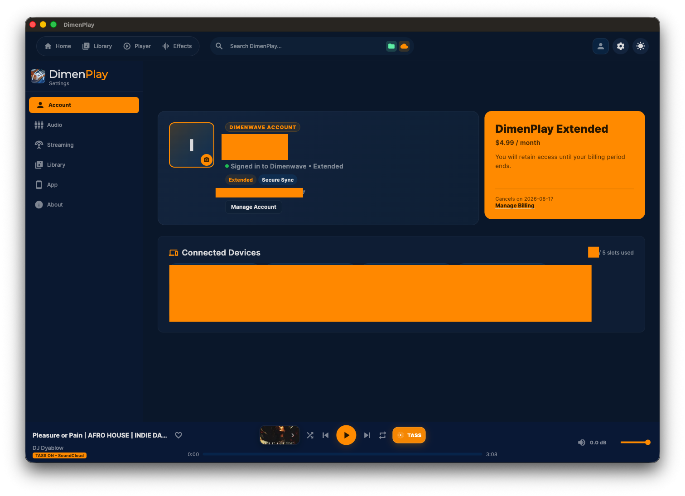Click the Streaming antenna icon

click(39, 145)
